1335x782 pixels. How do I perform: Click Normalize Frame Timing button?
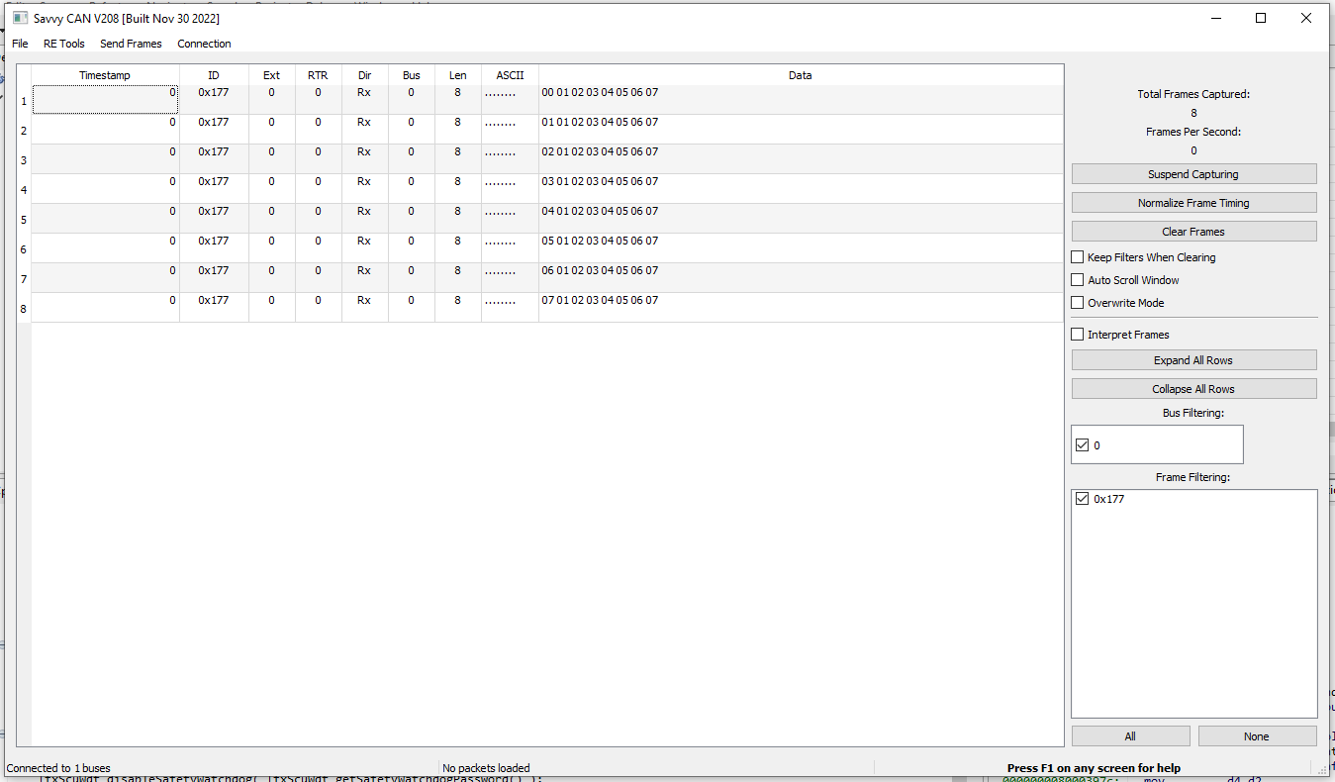1193,203
